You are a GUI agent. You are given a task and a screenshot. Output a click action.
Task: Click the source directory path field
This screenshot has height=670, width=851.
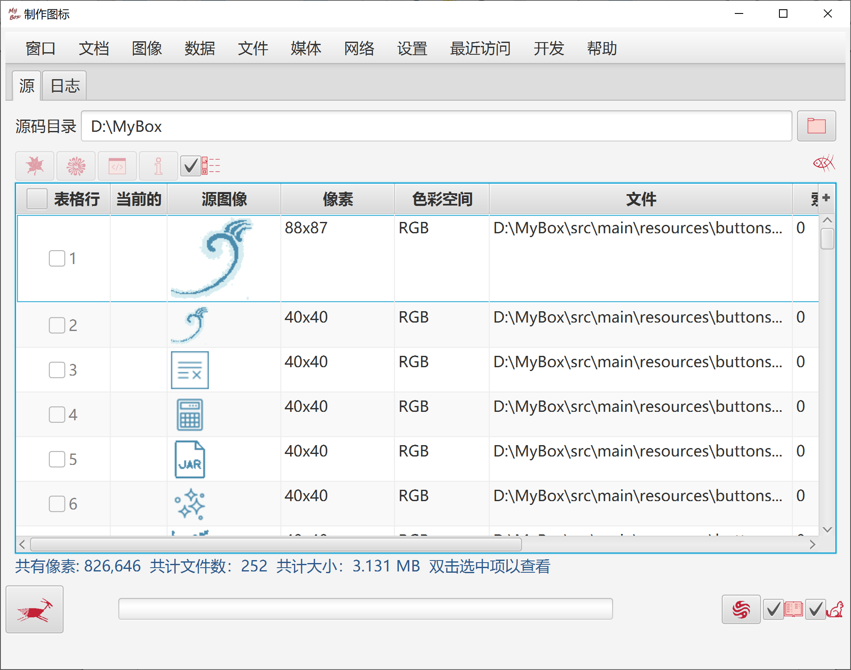[437, 126]
